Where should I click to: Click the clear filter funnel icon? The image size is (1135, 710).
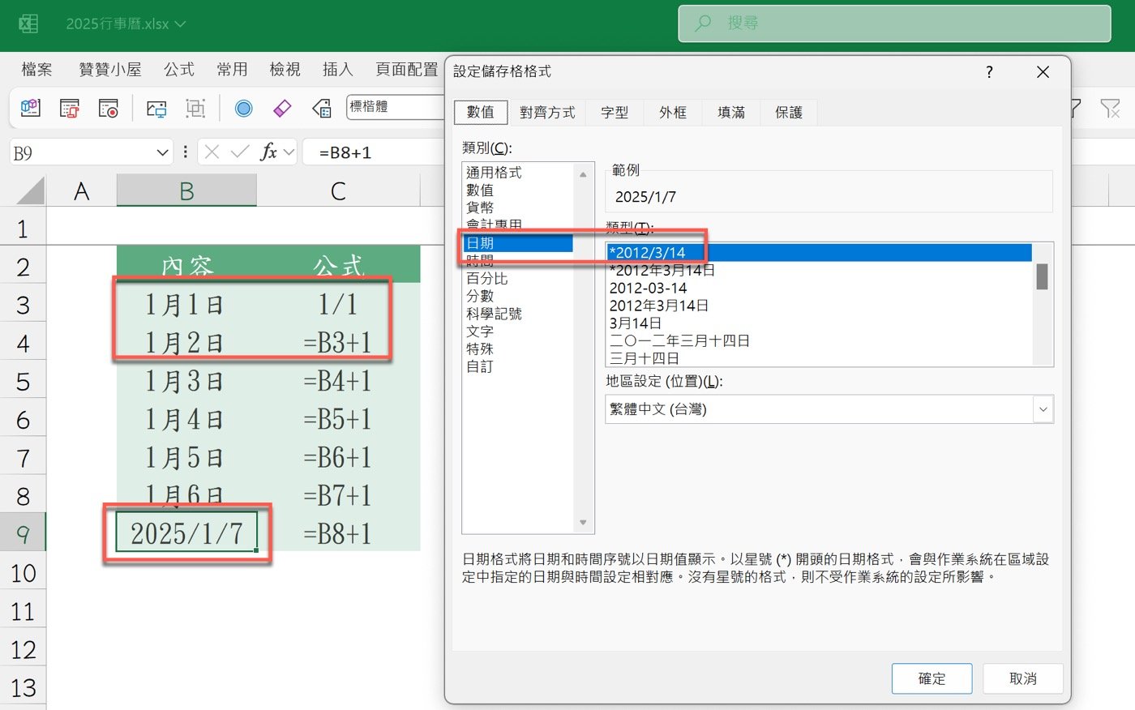(x=1109, y=109)
